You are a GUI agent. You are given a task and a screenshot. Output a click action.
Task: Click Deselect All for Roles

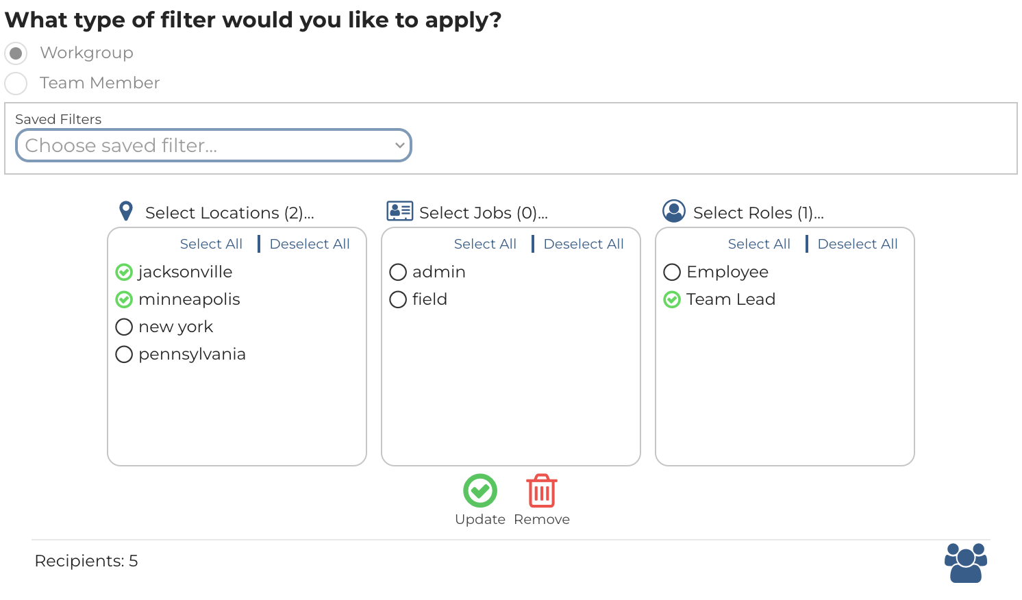click(x=857, y=245)
